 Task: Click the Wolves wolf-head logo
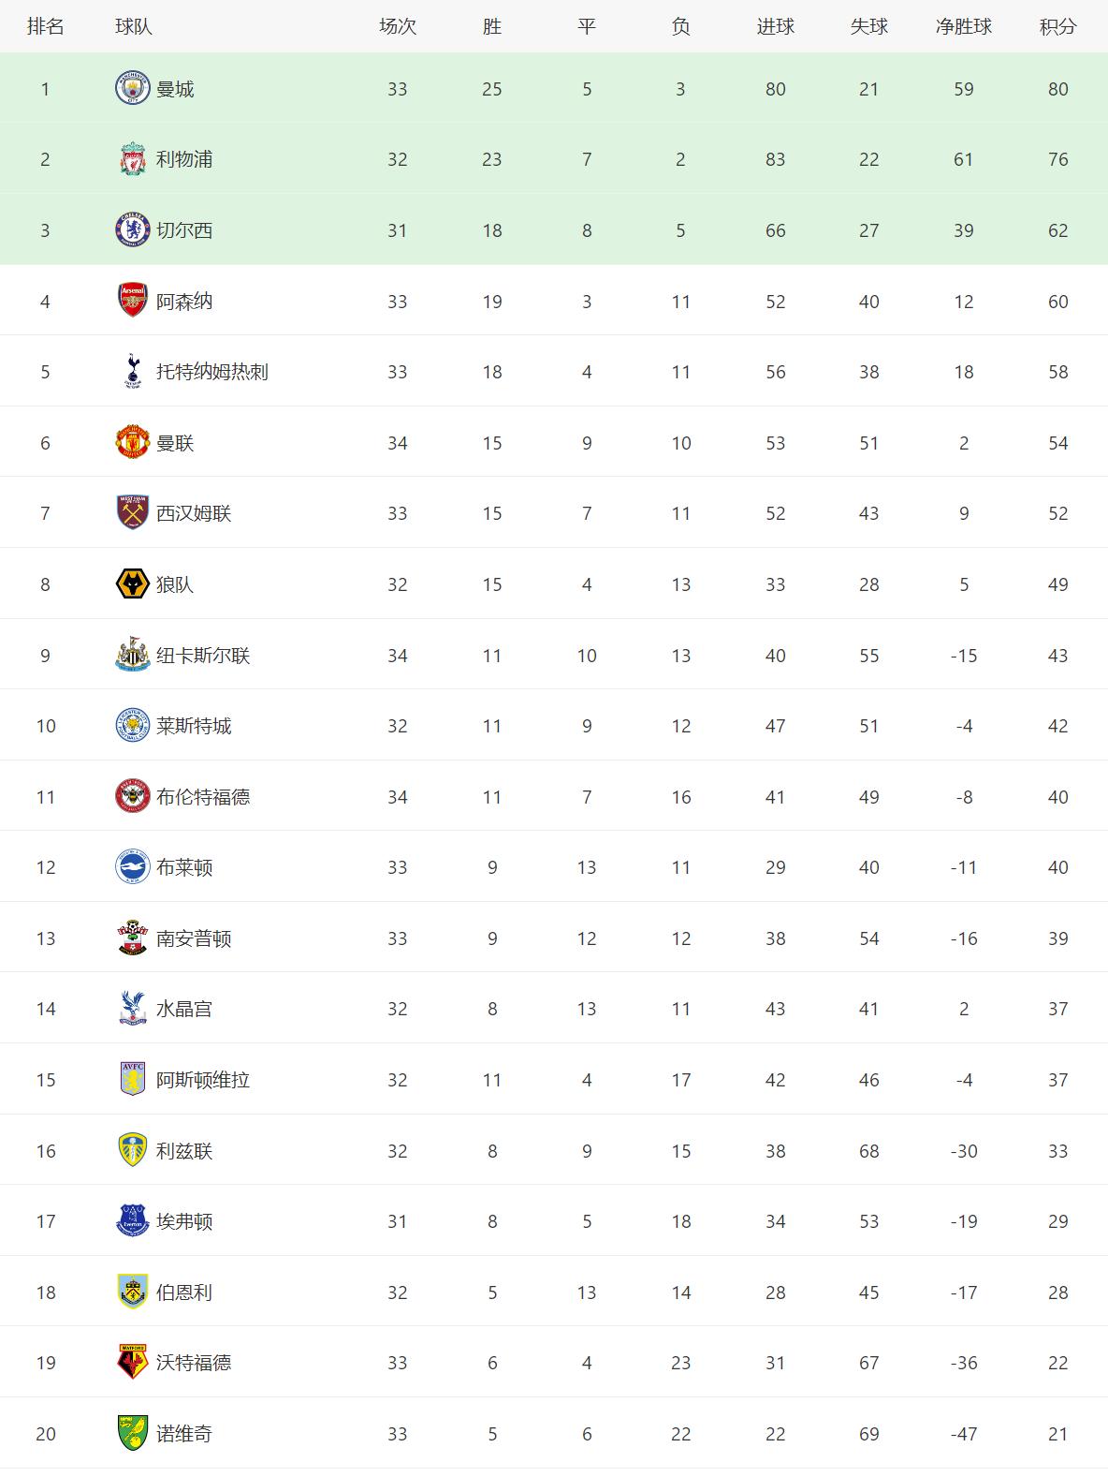tap(132, 584)
